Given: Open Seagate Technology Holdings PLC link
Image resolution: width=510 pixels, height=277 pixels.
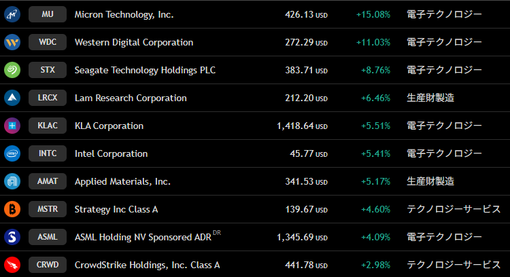Looking at the screenshot, I should (x=145, y=70).
